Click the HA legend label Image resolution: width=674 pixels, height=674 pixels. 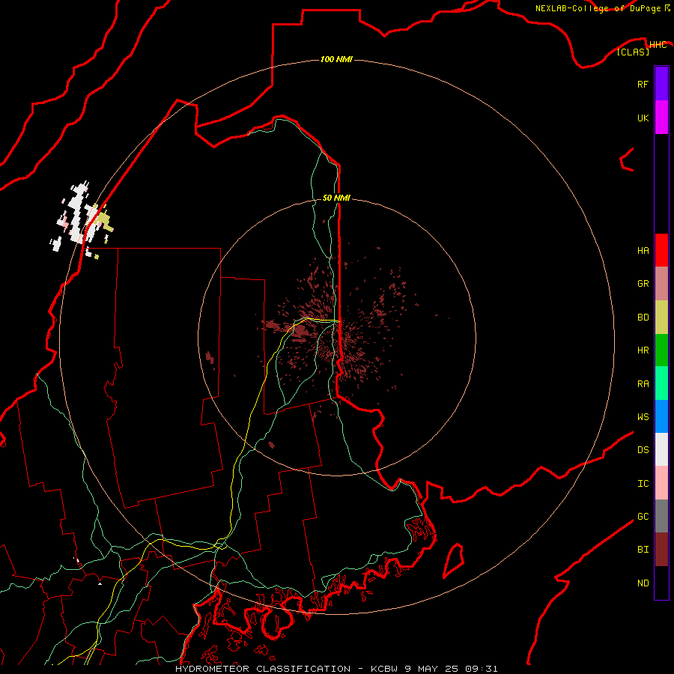click(x=643, y=250)
